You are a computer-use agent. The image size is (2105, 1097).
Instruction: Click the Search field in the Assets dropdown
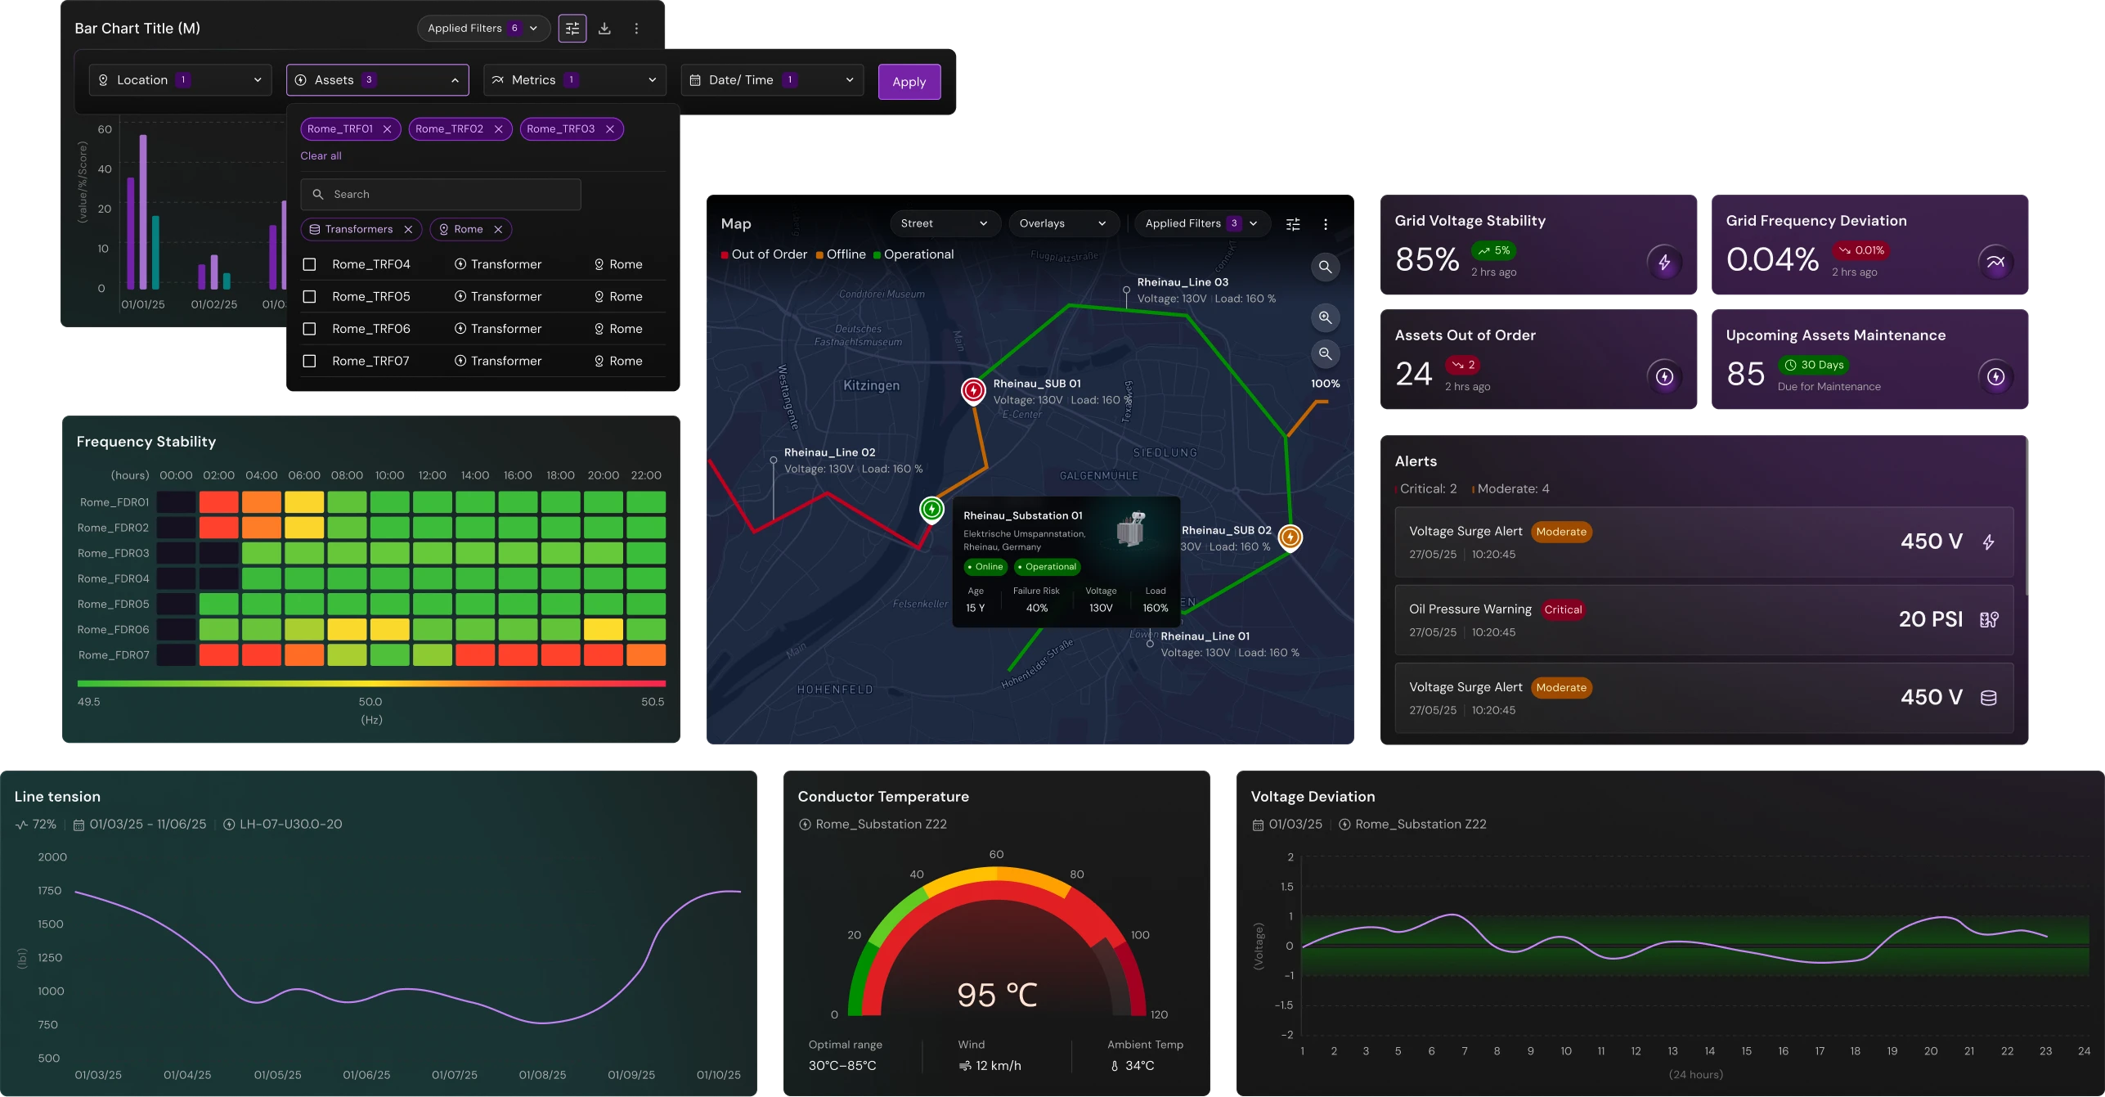pos(440,194)
